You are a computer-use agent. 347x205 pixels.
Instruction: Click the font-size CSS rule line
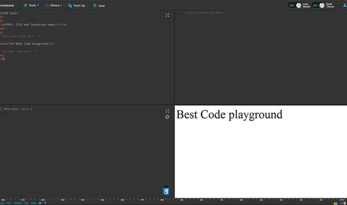(x=17, y=109)
